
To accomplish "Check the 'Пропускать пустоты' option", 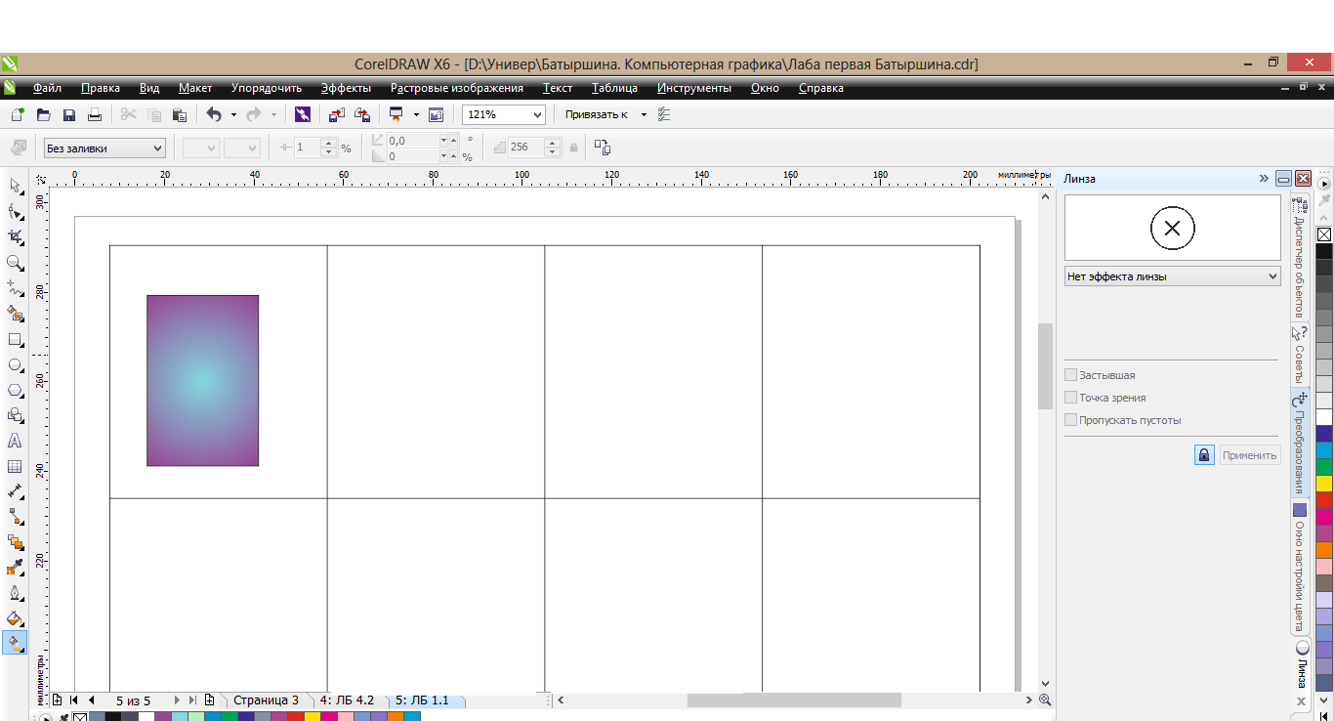I will [1071, 420].
